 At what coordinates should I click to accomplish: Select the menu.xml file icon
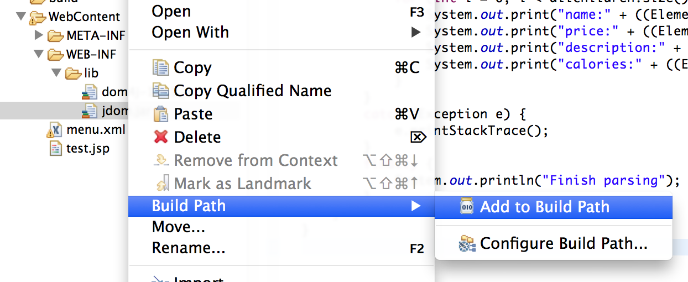(55, 130)
